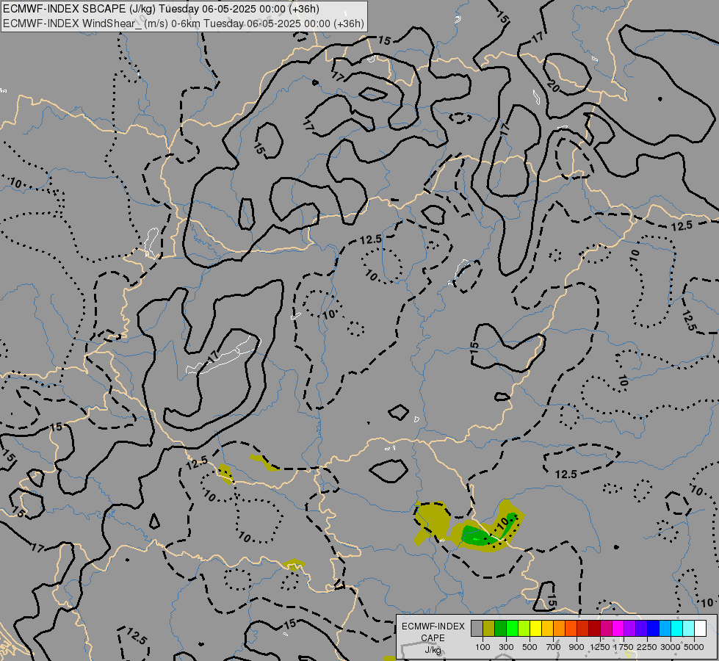The image size is (719, 661).
Task: Choose the bright magenta legend swatch
Action: (x=618, y=629)
